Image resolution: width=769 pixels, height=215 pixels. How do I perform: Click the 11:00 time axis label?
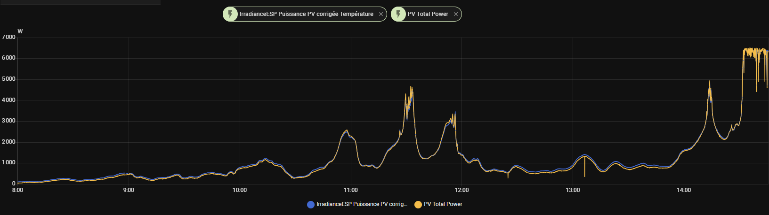pos(351,190)
